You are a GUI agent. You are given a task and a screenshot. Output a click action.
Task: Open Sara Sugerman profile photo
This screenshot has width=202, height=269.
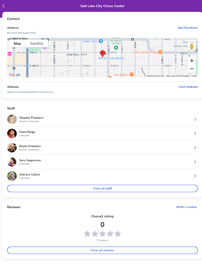tap(12, 162)
